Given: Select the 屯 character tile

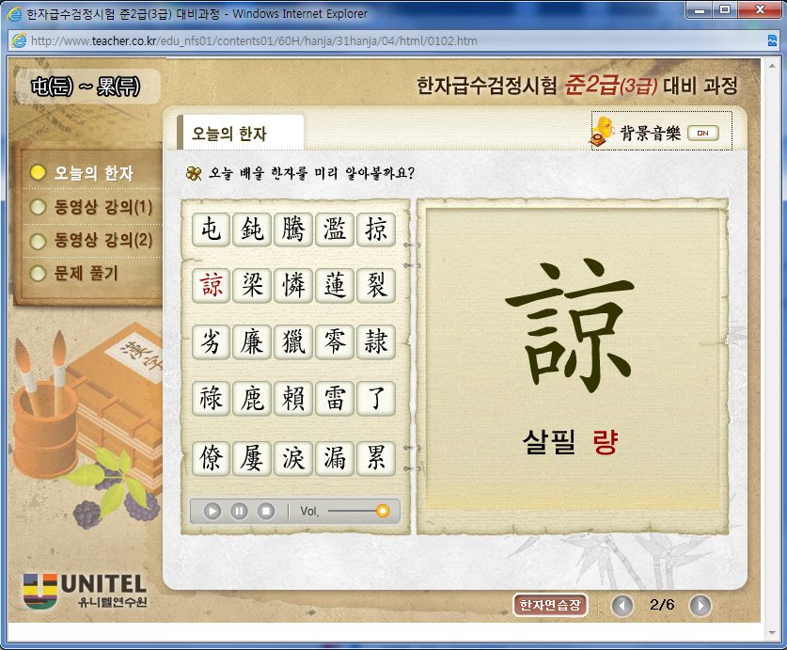Looking at the screenshot, I should pos(211,230).
